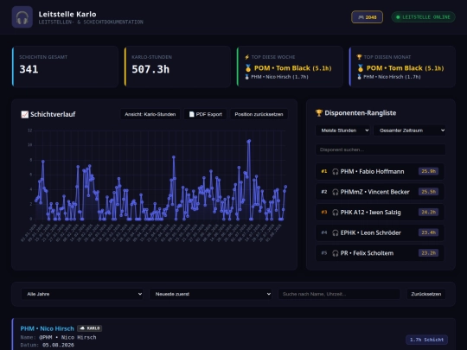467x350 pixels.
Task: Click the 23.2h hours badge
Action: pos(428,253)
